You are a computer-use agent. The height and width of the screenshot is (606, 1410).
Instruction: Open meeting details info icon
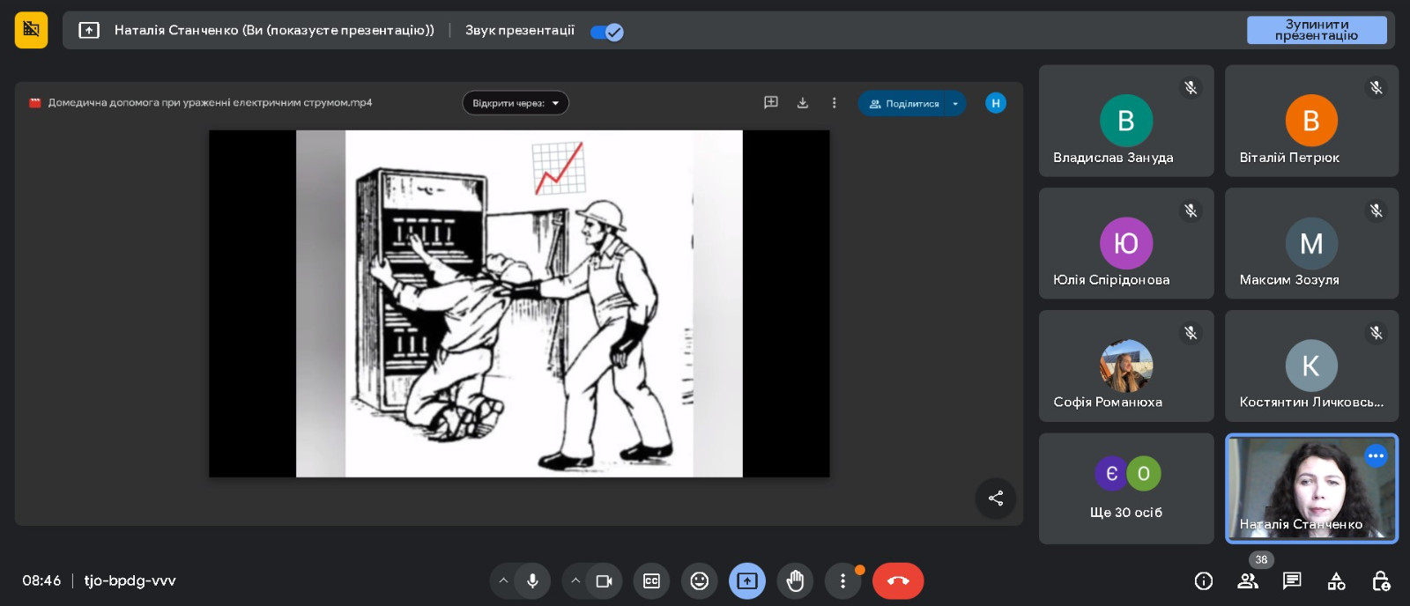1203,581
